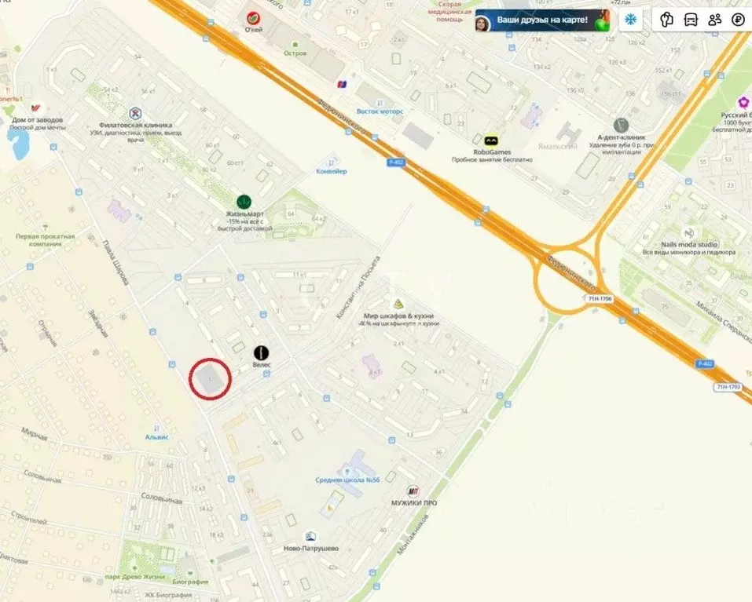Click the Велес black restaurant marker
The width and height of the screenshot is (752, 602).
click(261, 353)
